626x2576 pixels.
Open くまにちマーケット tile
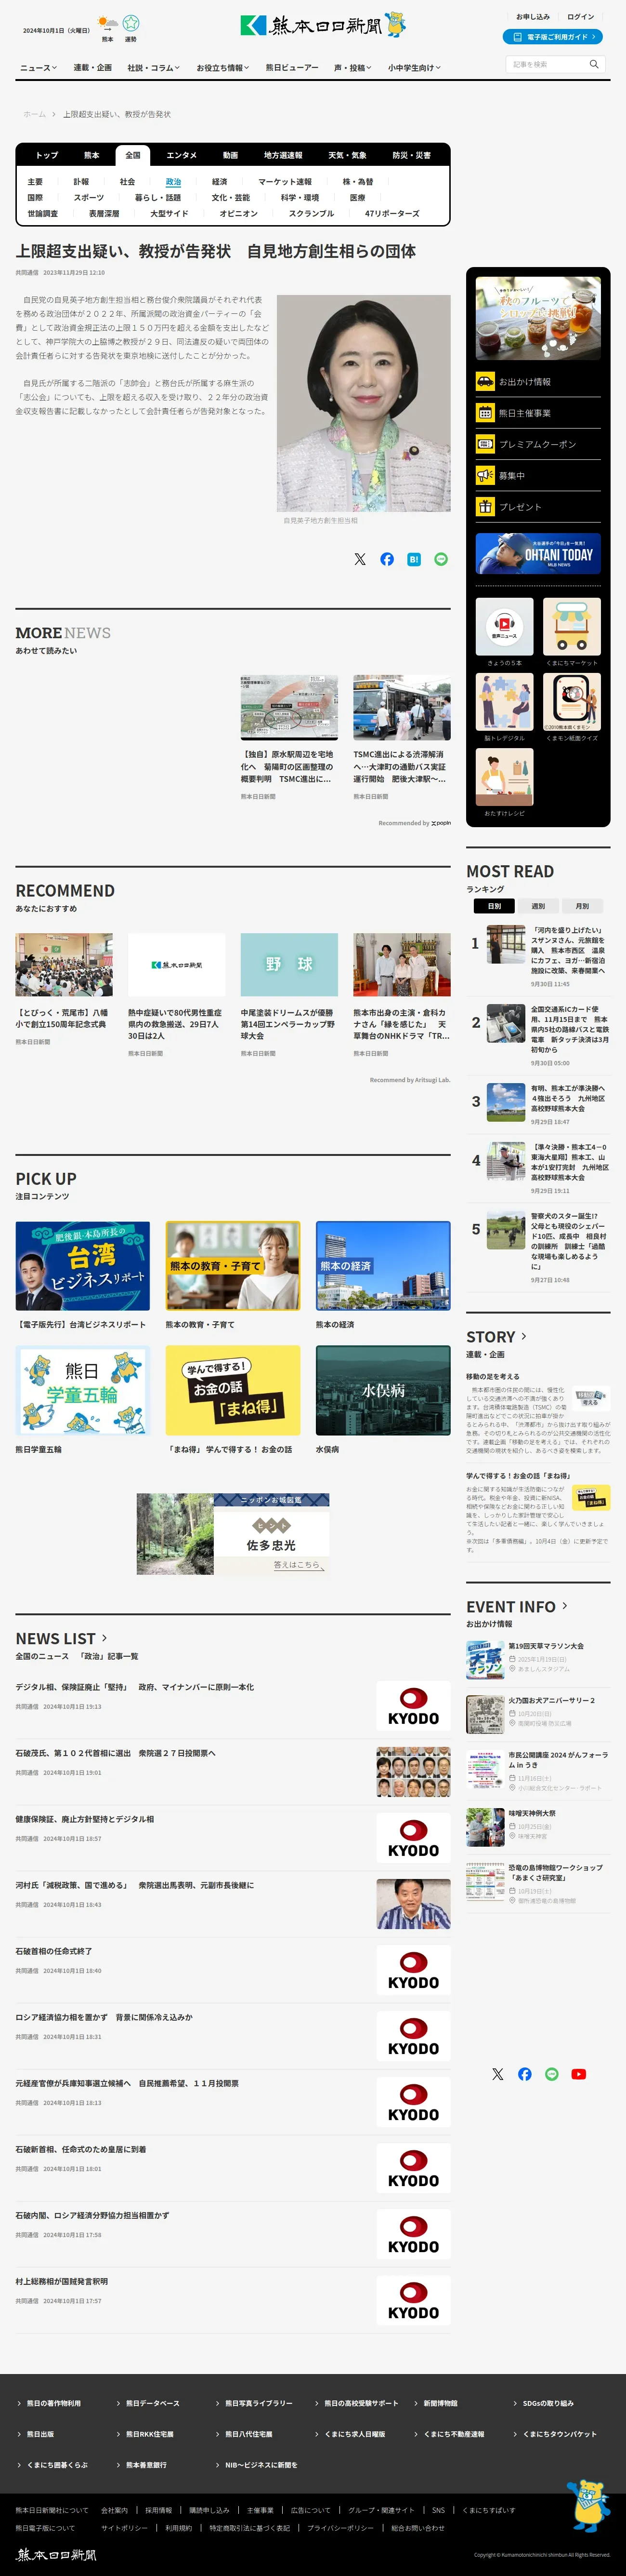tap(572, 626)
